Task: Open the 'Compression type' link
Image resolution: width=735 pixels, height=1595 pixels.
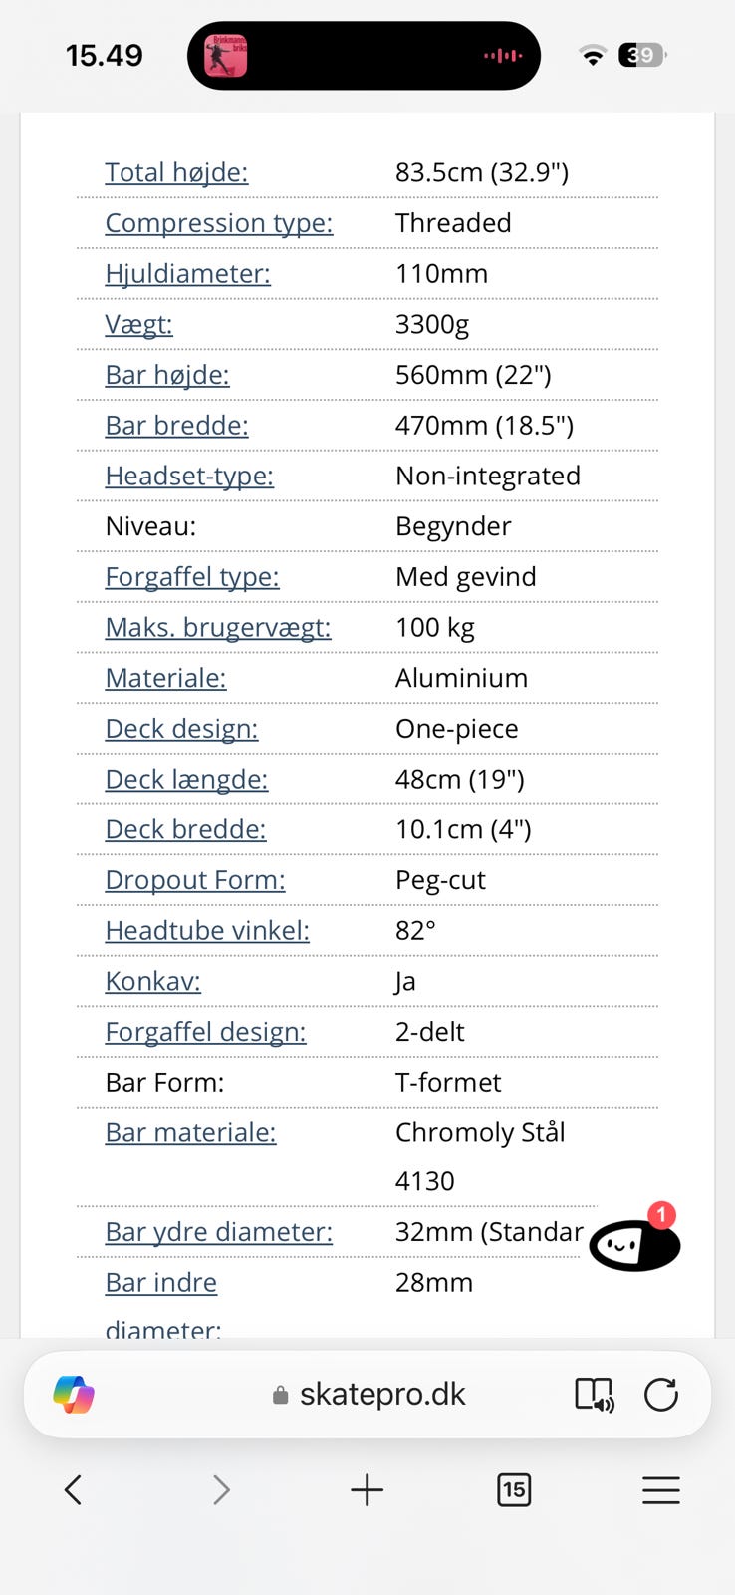Action: coord(219,223)
